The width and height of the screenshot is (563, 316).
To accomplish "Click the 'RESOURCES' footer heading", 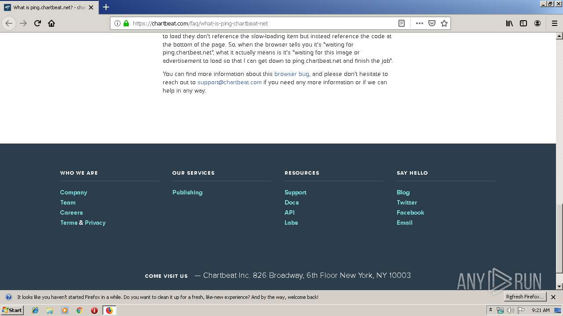I will pos(302,173).
